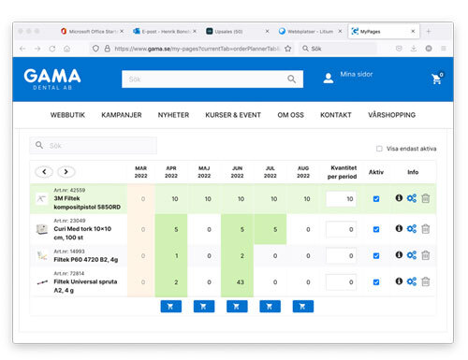Viewport: 468px width, 360px height.
Task: Open info for Filtek P60 row
Action: 399,255
